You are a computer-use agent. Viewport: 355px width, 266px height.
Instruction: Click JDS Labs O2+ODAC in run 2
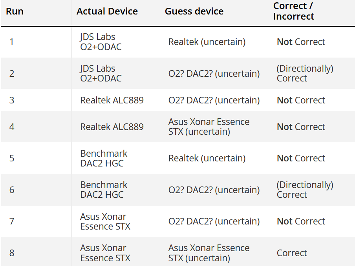point(101,73)
